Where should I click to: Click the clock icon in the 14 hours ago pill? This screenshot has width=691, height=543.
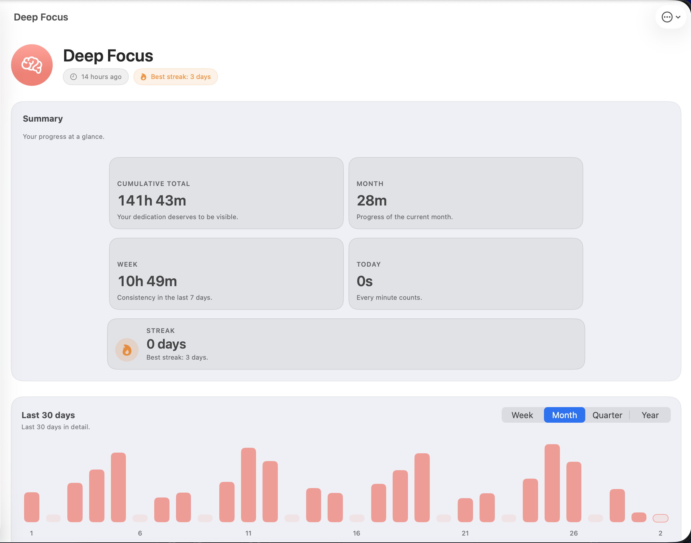tap(73, 77)
